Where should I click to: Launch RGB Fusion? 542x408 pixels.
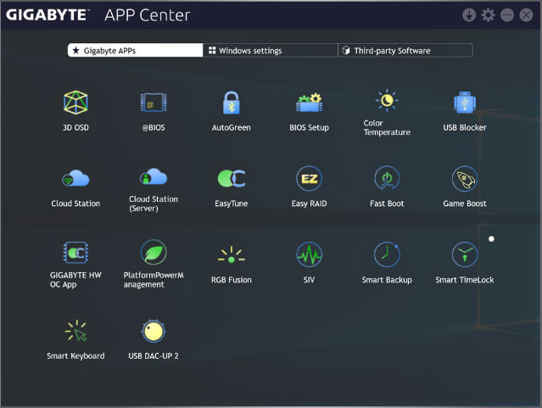point(232,254)
